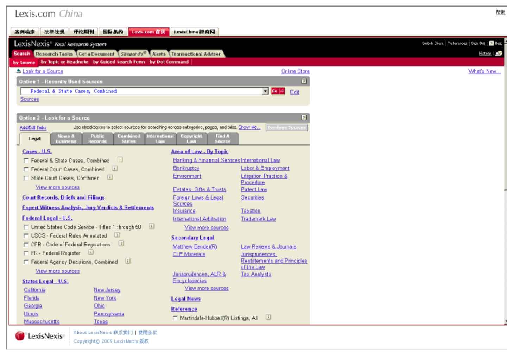This screenshot has width=513, height=358.
Task: Open info icon for Federal & State Cases, Combined
Action: pyautogui.click(x=120, y=159)
